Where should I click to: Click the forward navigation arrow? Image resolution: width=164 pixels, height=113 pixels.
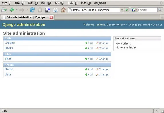tap(22, 10)
